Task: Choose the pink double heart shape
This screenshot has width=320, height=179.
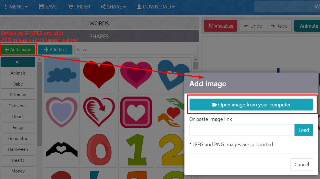Action: 136,75
